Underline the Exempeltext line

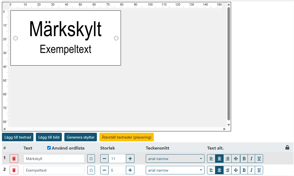[259, 170]
